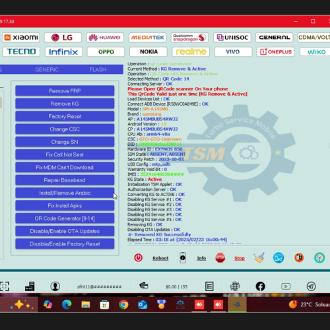Open the device manager icon in status bar
Screen dimensions: 330x330
[x=30, y=286]
